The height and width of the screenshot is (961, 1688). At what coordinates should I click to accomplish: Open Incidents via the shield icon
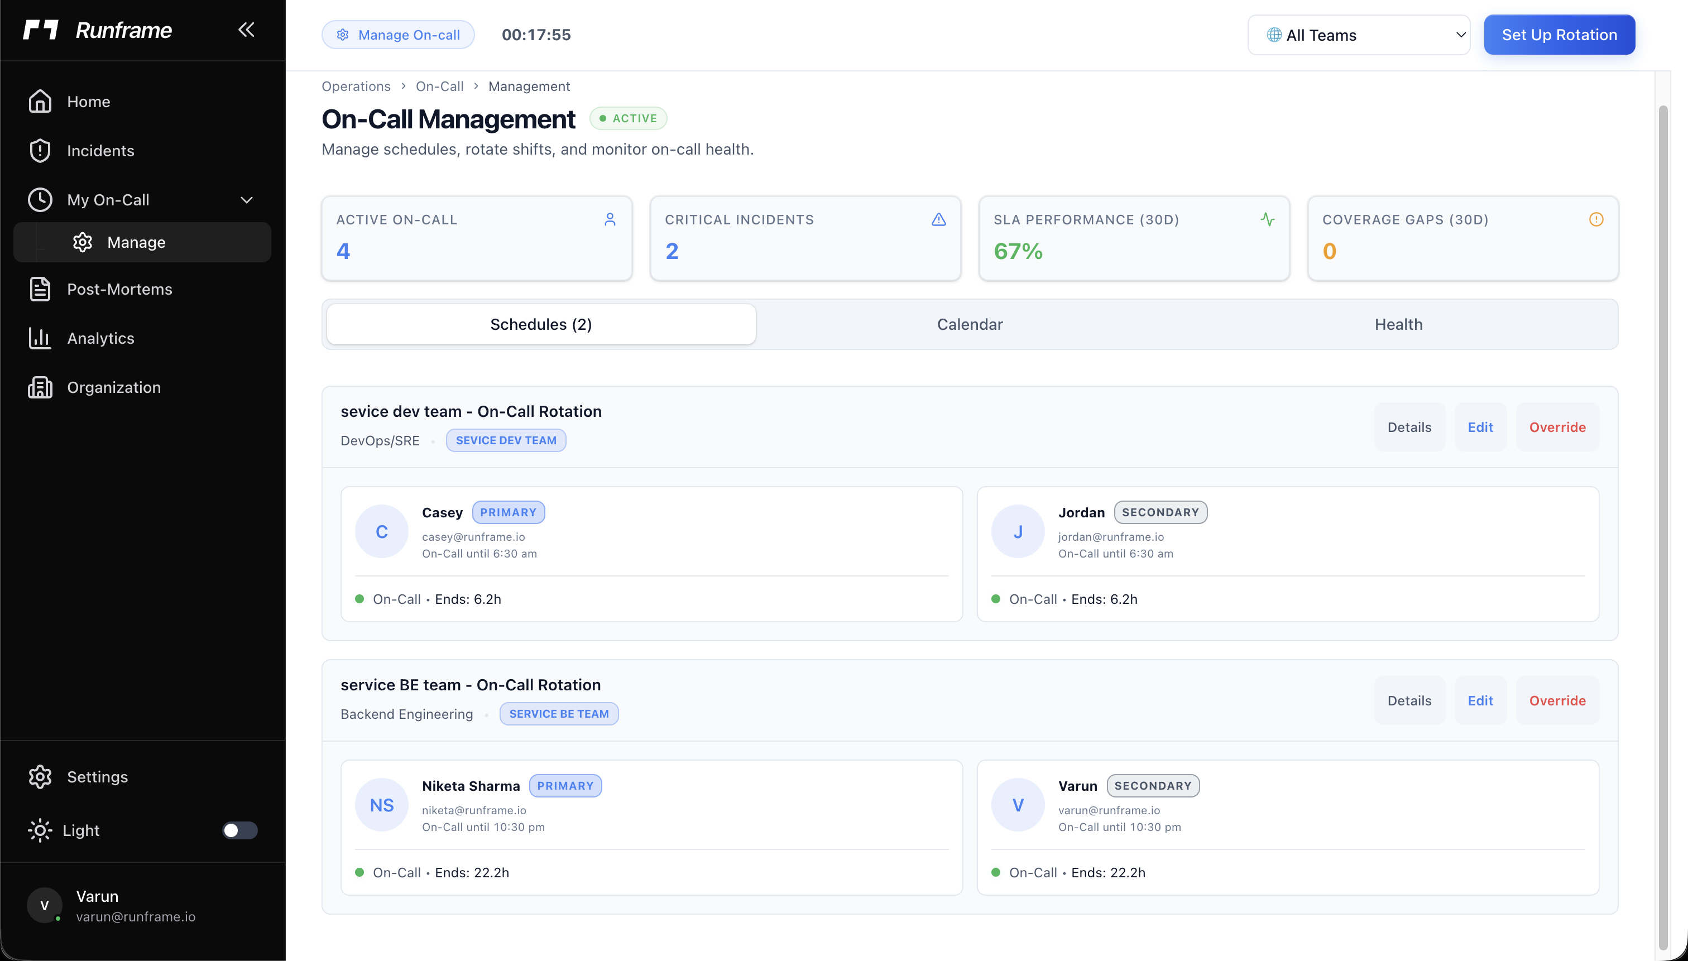click(x=40, y=151)
